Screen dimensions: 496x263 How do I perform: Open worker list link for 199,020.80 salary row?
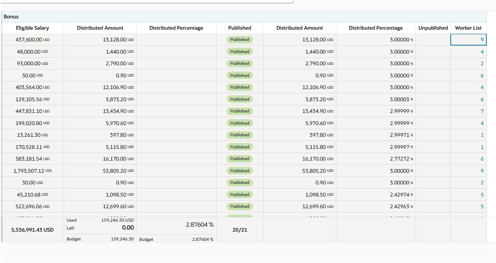click(x=482, y=123)
